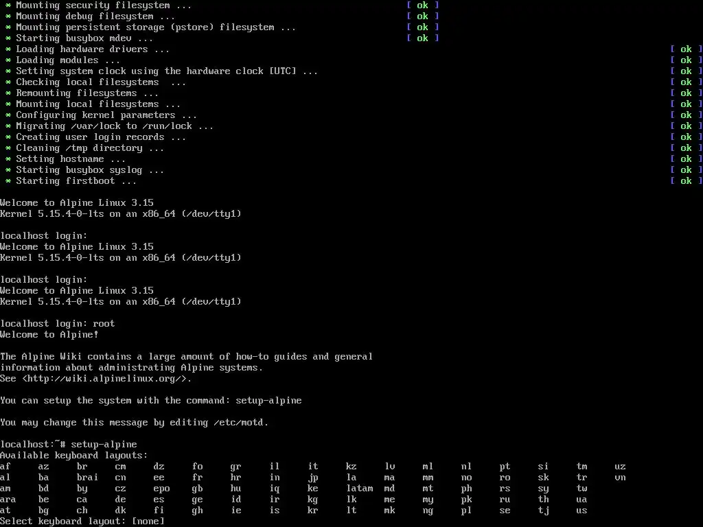Click ok status beside 'Mounting security filesystem'

[423, 5]
